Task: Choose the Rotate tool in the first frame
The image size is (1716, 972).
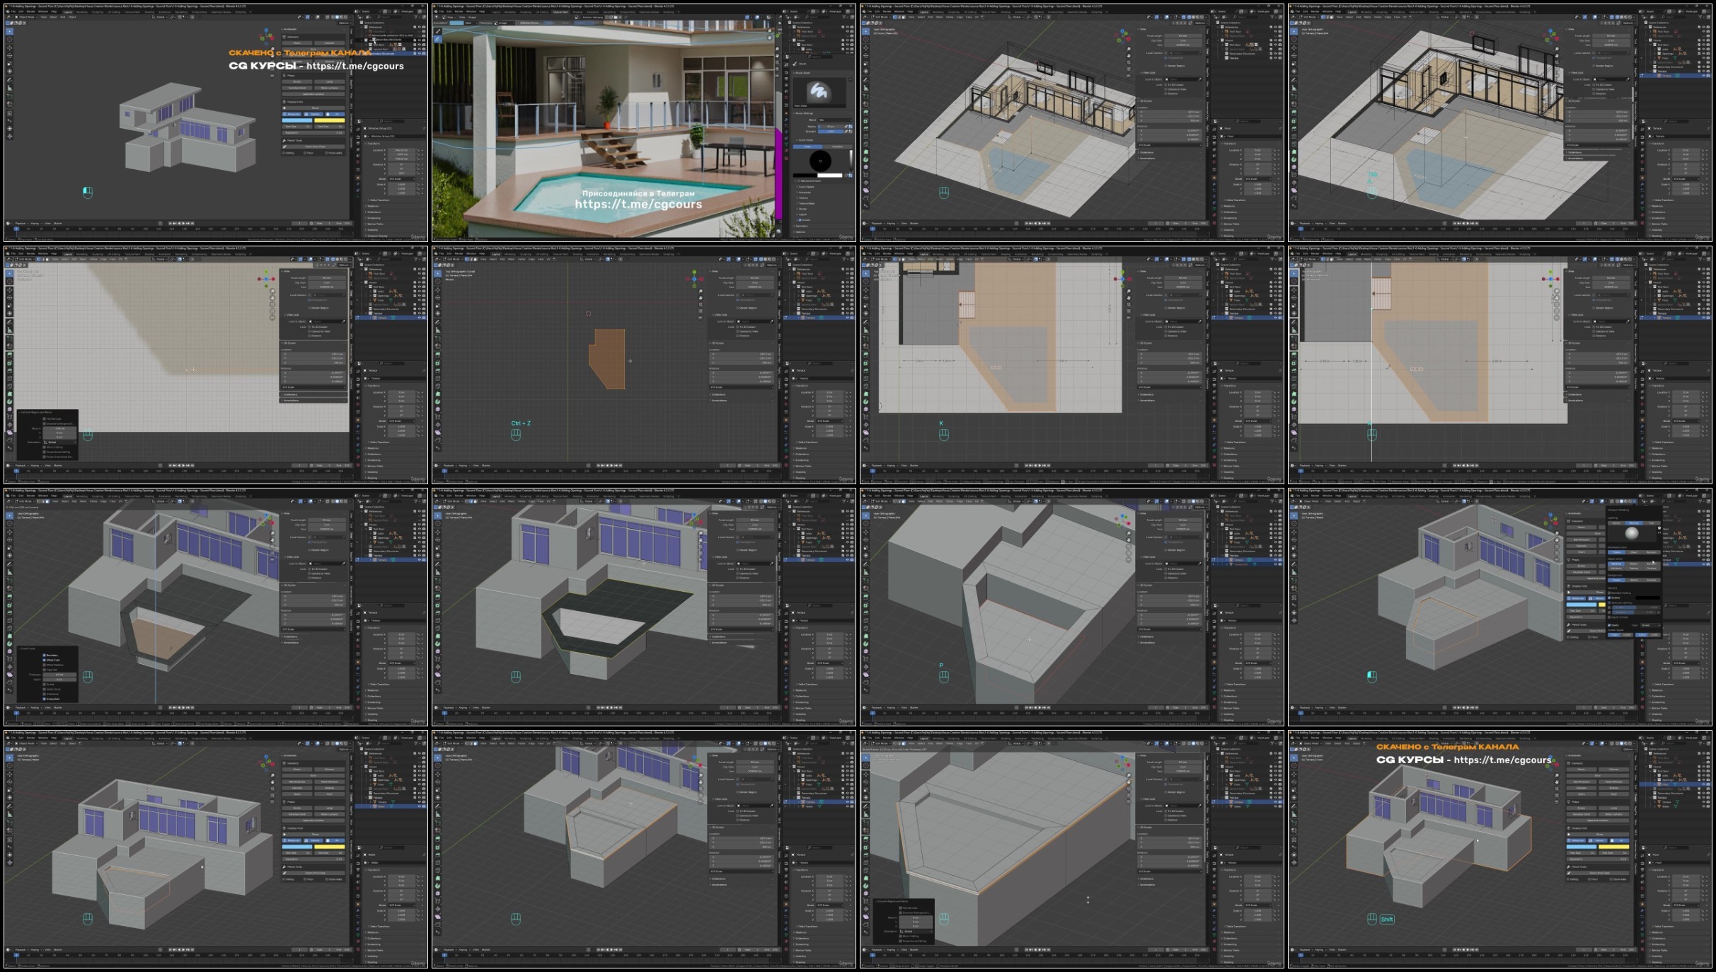Action: (9, 56)
